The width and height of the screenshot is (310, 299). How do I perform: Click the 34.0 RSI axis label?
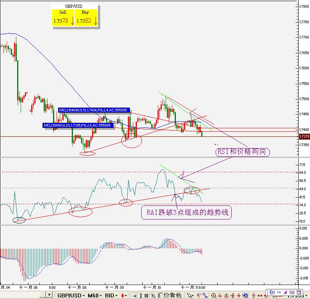(x=302, y=205)
